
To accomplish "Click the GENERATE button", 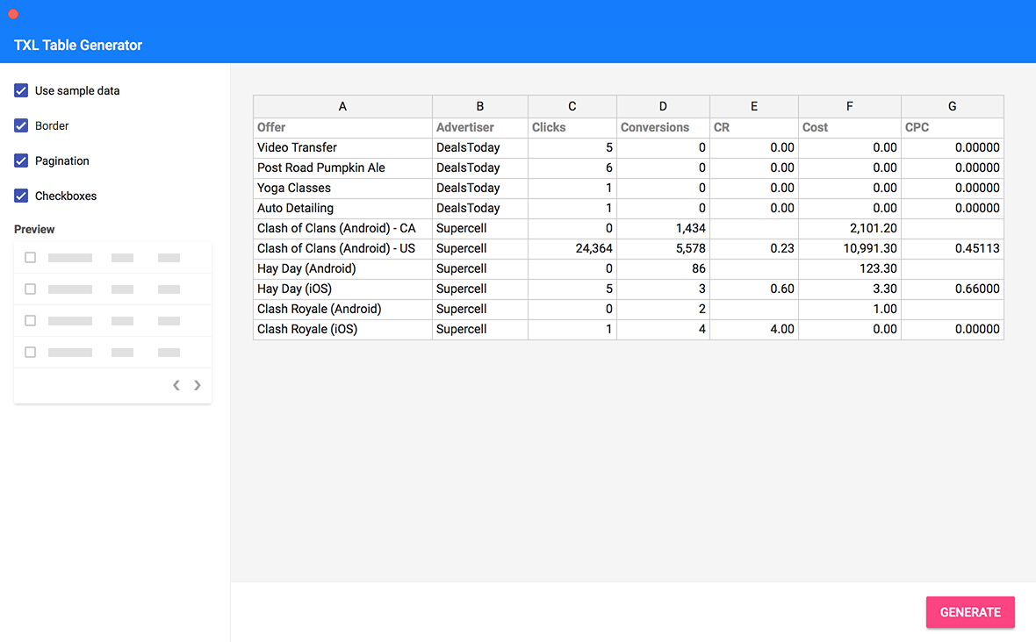I will [970, 612].
